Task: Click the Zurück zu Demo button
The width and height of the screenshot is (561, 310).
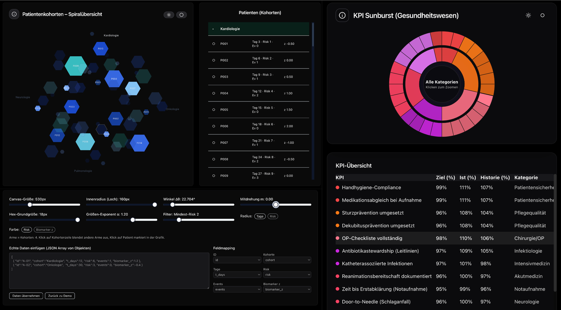Action: [60, 296]
